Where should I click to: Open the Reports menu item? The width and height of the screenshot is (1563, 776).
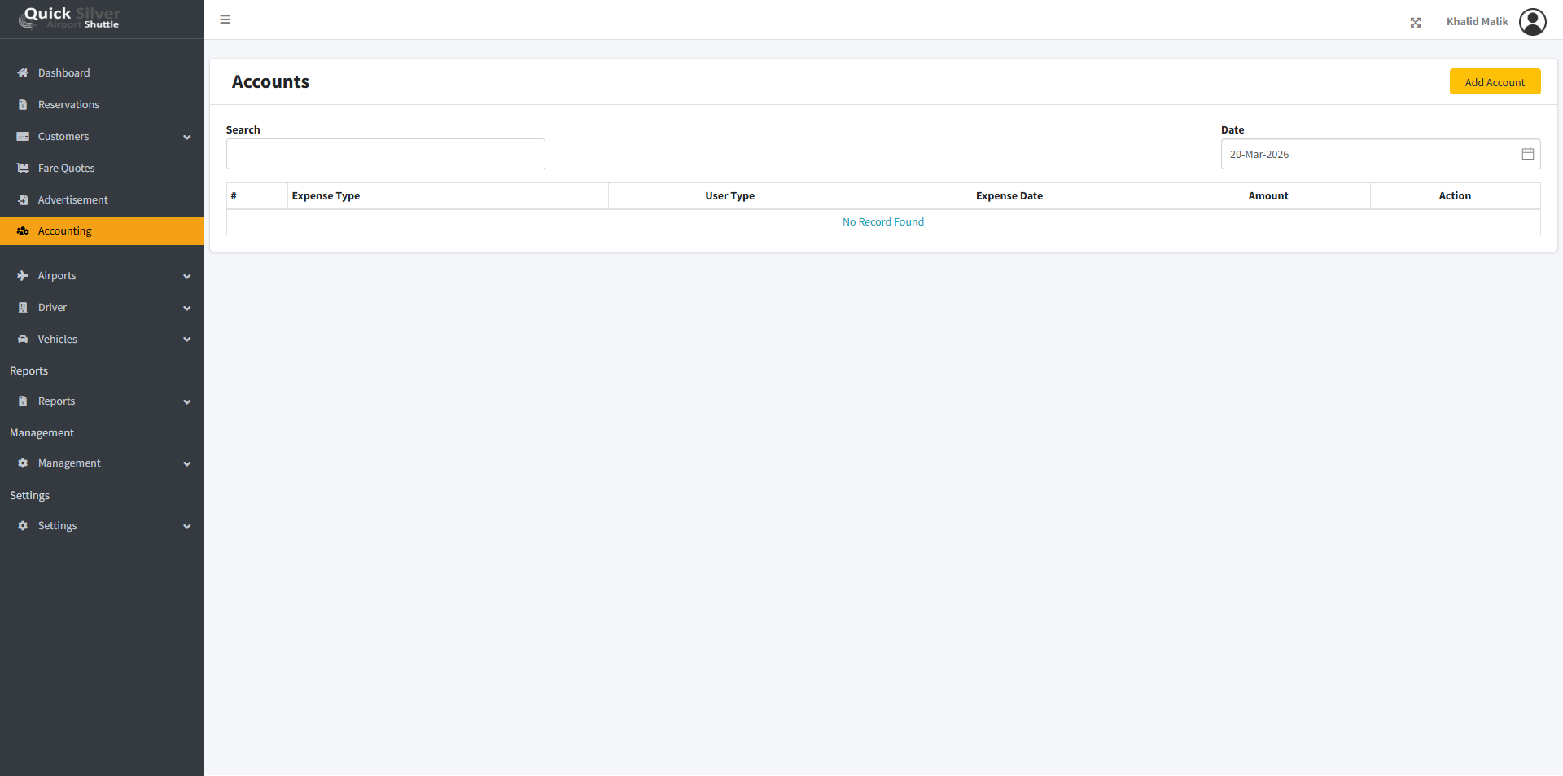[56, 401]
